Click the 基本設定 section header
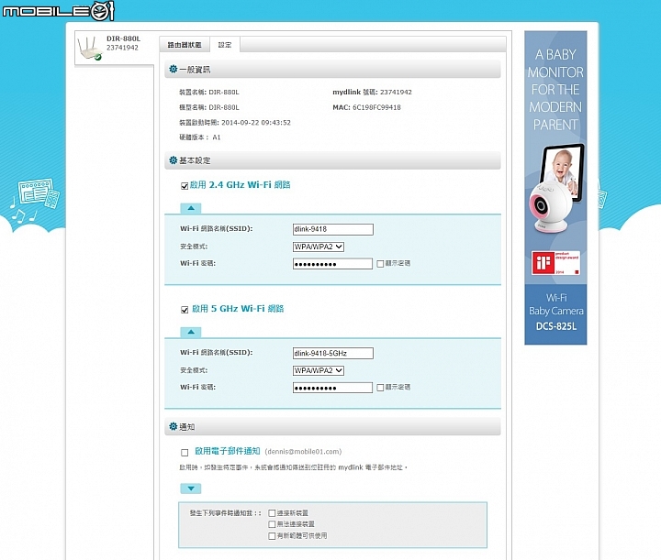Viewport: 661px width, 560px height. pos(332,160)
